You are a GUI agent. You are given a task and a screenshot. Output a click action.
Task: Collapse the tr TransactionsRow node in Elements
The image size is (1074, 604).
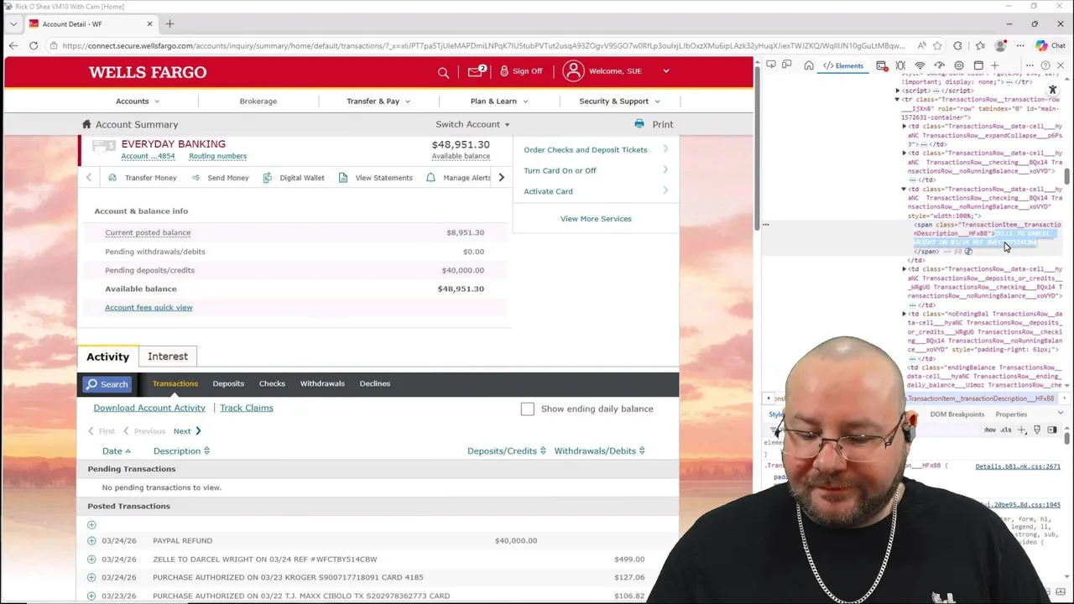897,100
